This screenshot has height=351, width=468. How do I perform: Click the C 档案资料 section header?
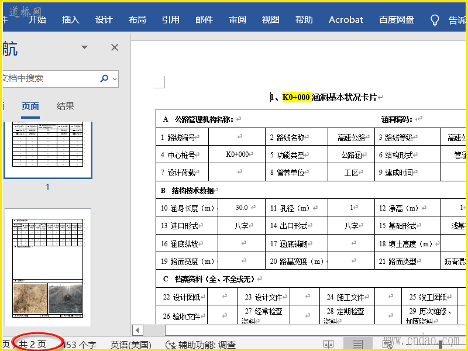coord(209,279)
